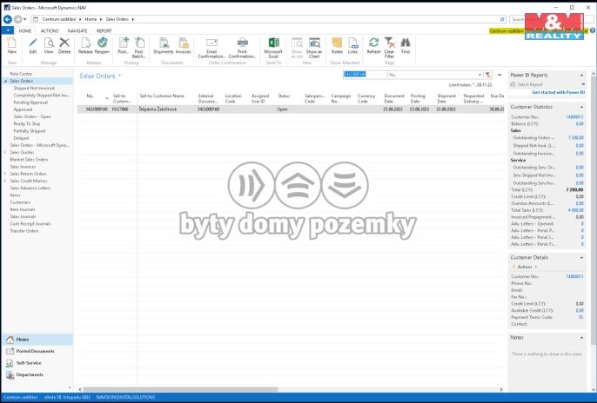Click the filter apply icon next to No. field

(488, 75)
